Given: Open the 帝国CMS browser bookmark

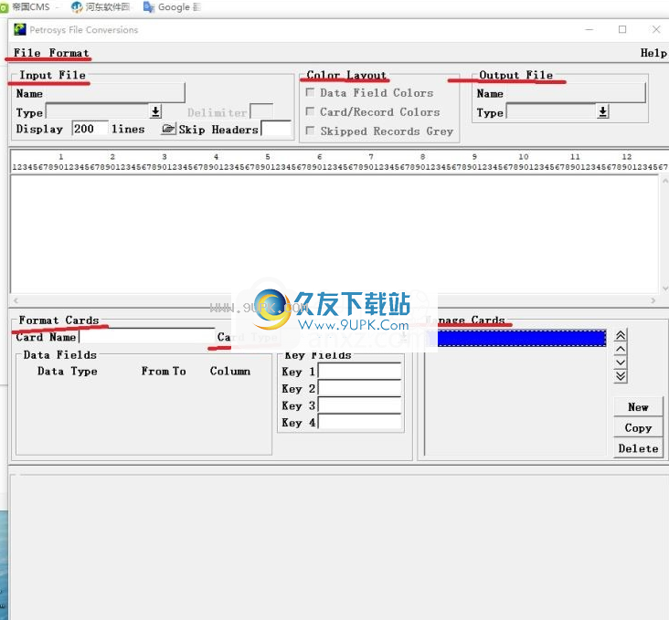Looking at the screenshot, I should point(26,6).
